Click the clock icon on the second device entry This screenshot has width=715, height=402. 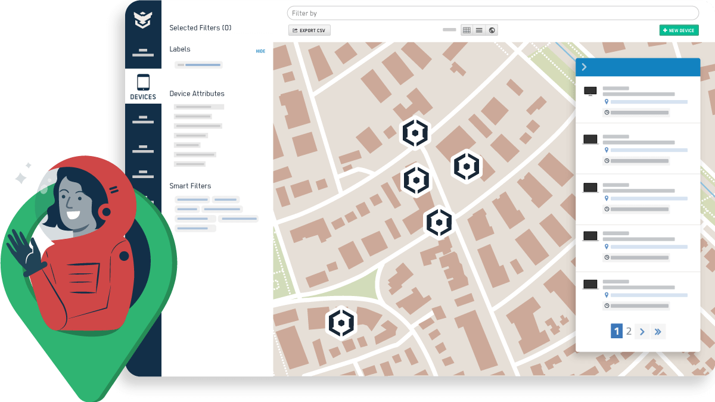(x=607, y=160)
